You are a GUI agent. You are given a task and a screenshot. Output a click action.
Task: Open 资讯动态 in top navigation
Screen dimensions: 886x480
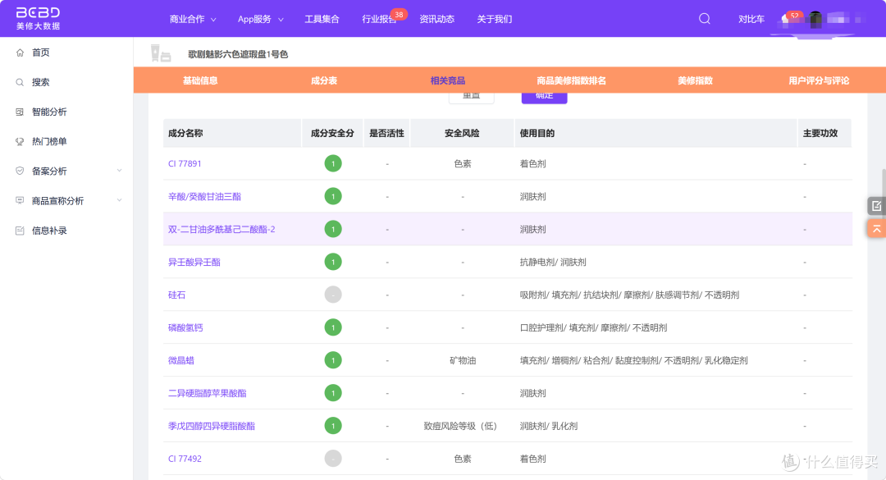(x=436, y=19)
